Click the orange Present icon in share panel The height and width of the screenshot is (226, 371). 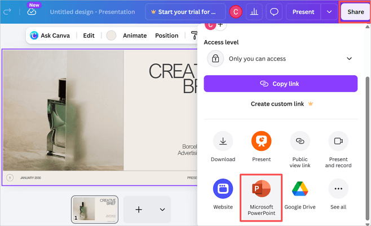(261, 141)
